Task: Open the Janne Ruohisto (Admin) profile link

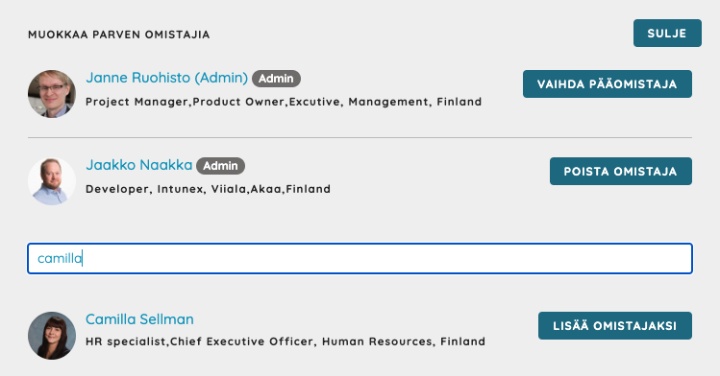Action: coord(166,78)
